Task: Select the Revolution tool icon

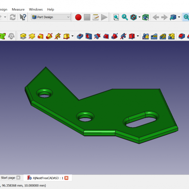Action: coord(32,36)
